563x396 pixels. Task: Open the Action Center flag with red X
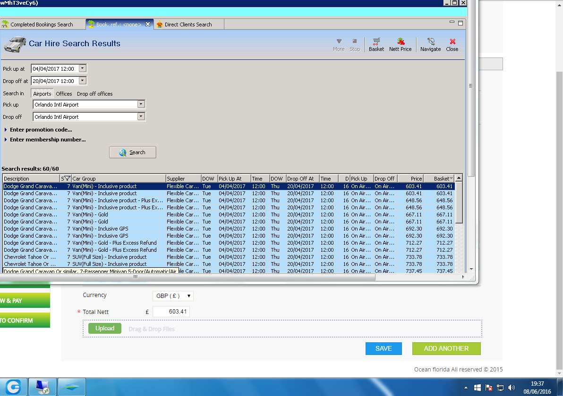[x=489, y=388]
